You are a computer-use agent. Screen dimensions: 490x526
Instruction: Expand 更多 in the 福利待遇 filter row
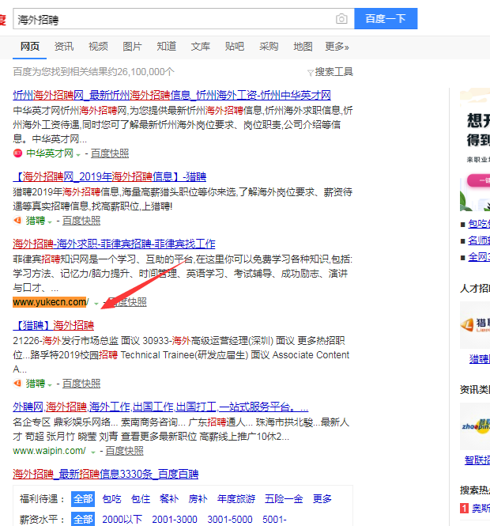coord(322,499)
